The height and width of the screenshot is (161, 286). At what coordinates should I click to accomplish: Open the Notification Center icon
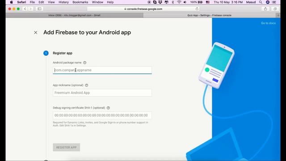tap(274, 2)
